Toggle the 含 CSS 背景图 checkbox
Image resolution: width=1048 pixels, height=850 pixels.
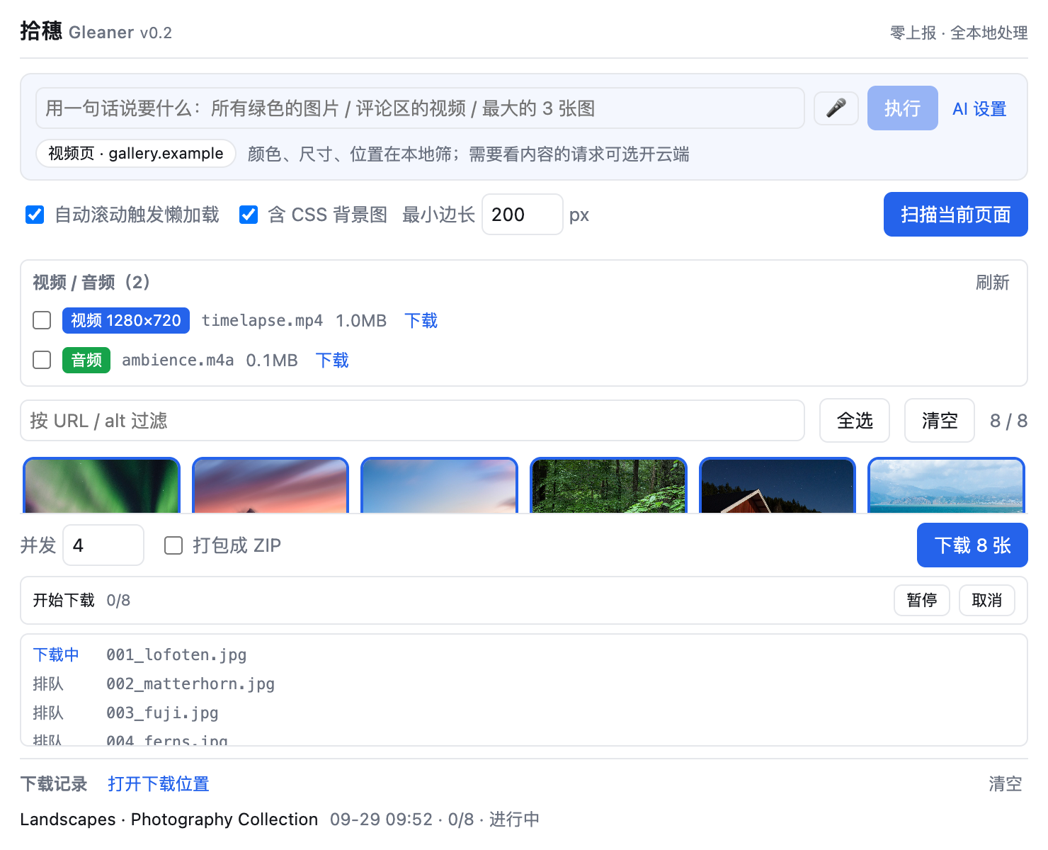[x=249, y=215]
